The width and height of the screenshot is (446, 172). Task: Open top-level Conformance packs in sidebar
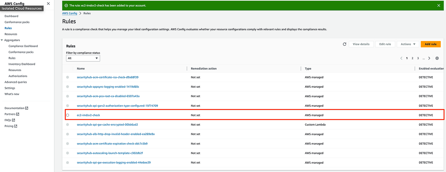coord(17,22)
